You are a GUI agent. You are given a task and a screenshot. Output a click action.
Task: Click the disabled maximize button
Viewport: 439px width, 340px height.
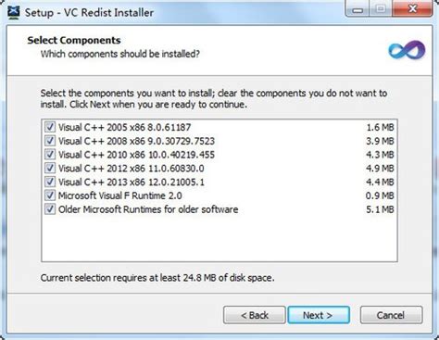pos(381,9)
